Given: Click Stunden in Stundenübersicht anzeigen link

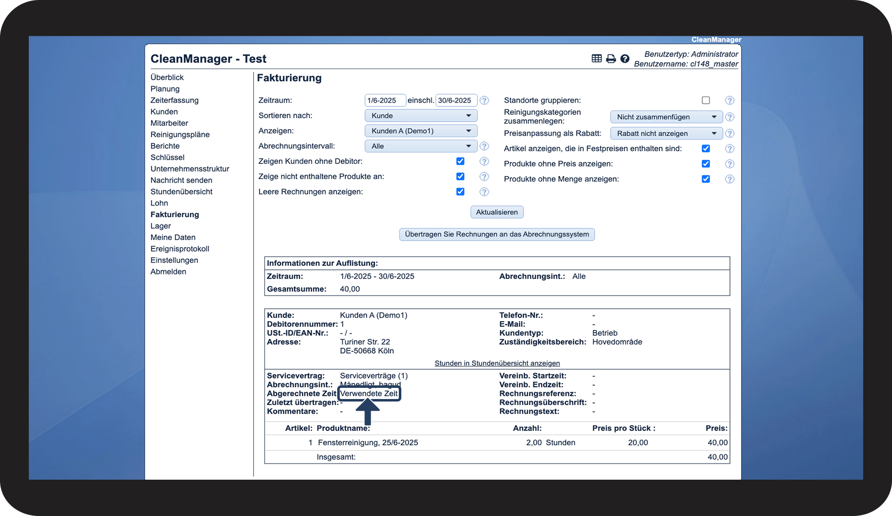Looking at the screenshot, I should point(497,363).
